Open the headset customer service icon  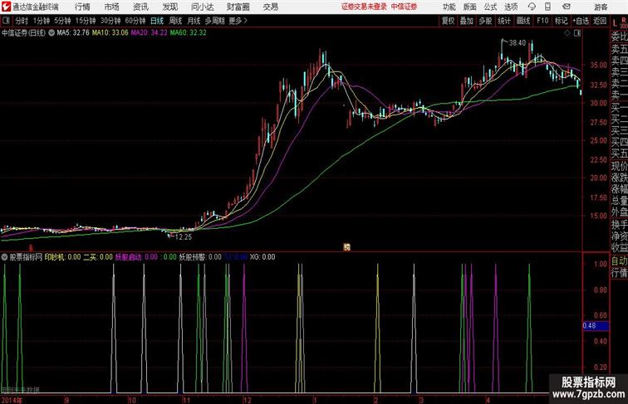pyautogui.click(x=532, y=7)
